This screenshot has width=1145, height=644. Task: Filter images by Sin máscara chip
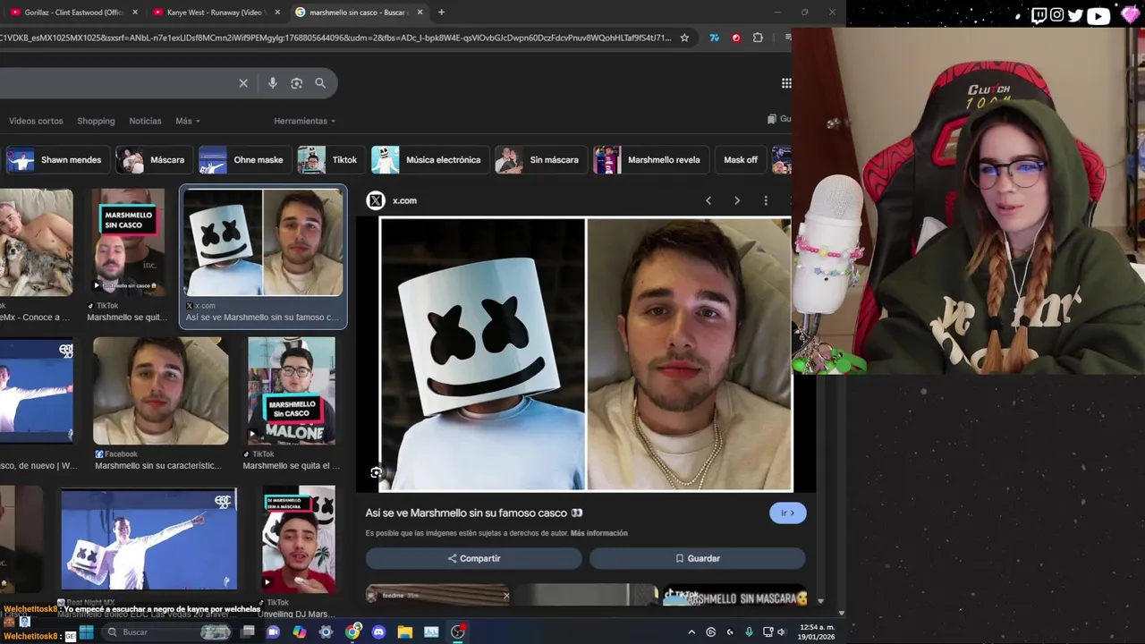(x=541, y=160)
